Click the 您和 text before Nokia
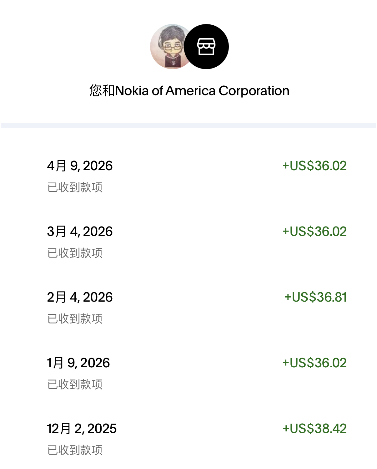This screenshot has height=469, width=377. click(x=102, y=91)
